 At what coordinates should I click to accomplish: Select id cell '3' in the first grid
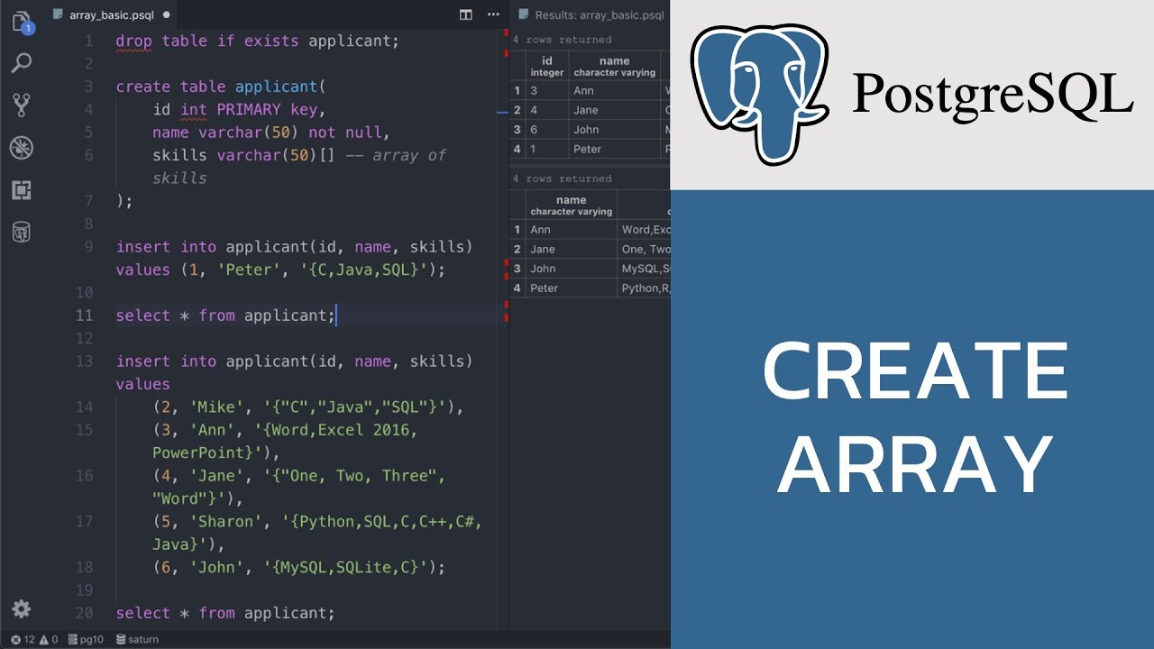[546, 90]
